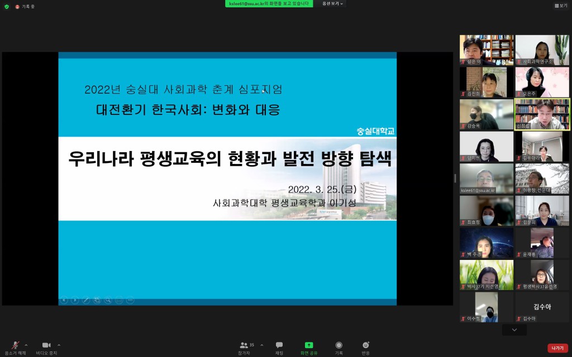
Task: Click slide title 우리나라 평생교육의 현황과 발전 방향 탐색
Action: pyautogui.click(x=230, y=159)
